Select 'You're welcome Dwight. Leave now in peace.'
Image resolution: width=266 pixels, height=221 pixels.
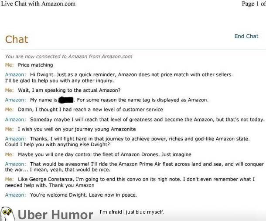83,195
